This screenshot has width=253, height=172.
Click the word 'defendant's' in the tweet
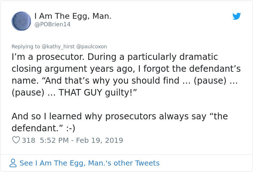pos(215,69)
